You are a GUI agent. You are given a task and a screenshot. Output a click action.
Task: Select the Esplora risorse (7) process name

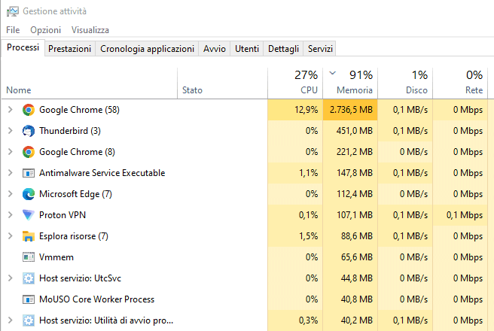[x=74, y=236]
